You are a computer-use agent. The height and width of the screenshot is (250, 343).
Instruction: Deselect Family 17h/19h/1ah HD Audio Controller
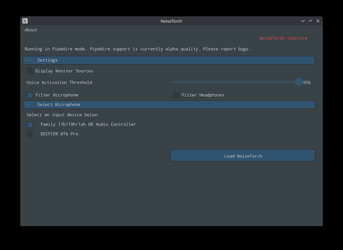(30, 125)
